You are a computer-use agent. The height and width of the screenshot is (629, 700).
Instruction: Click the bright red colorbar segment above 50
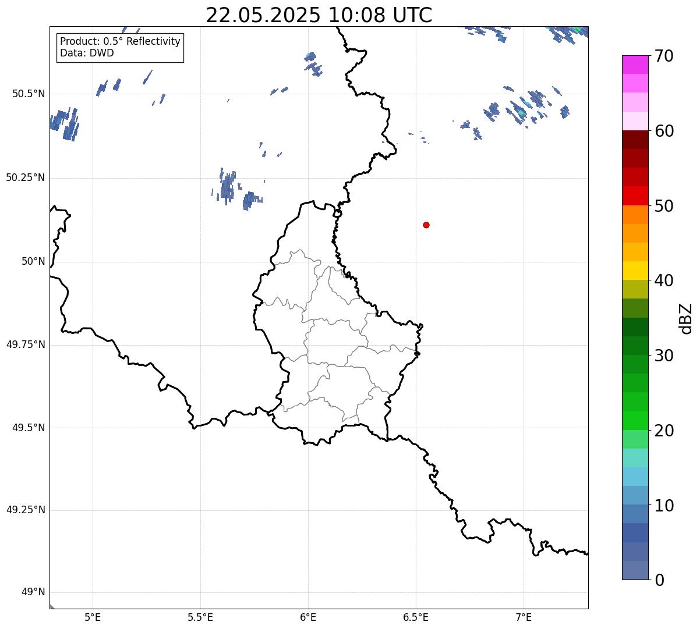pos(635,196)
